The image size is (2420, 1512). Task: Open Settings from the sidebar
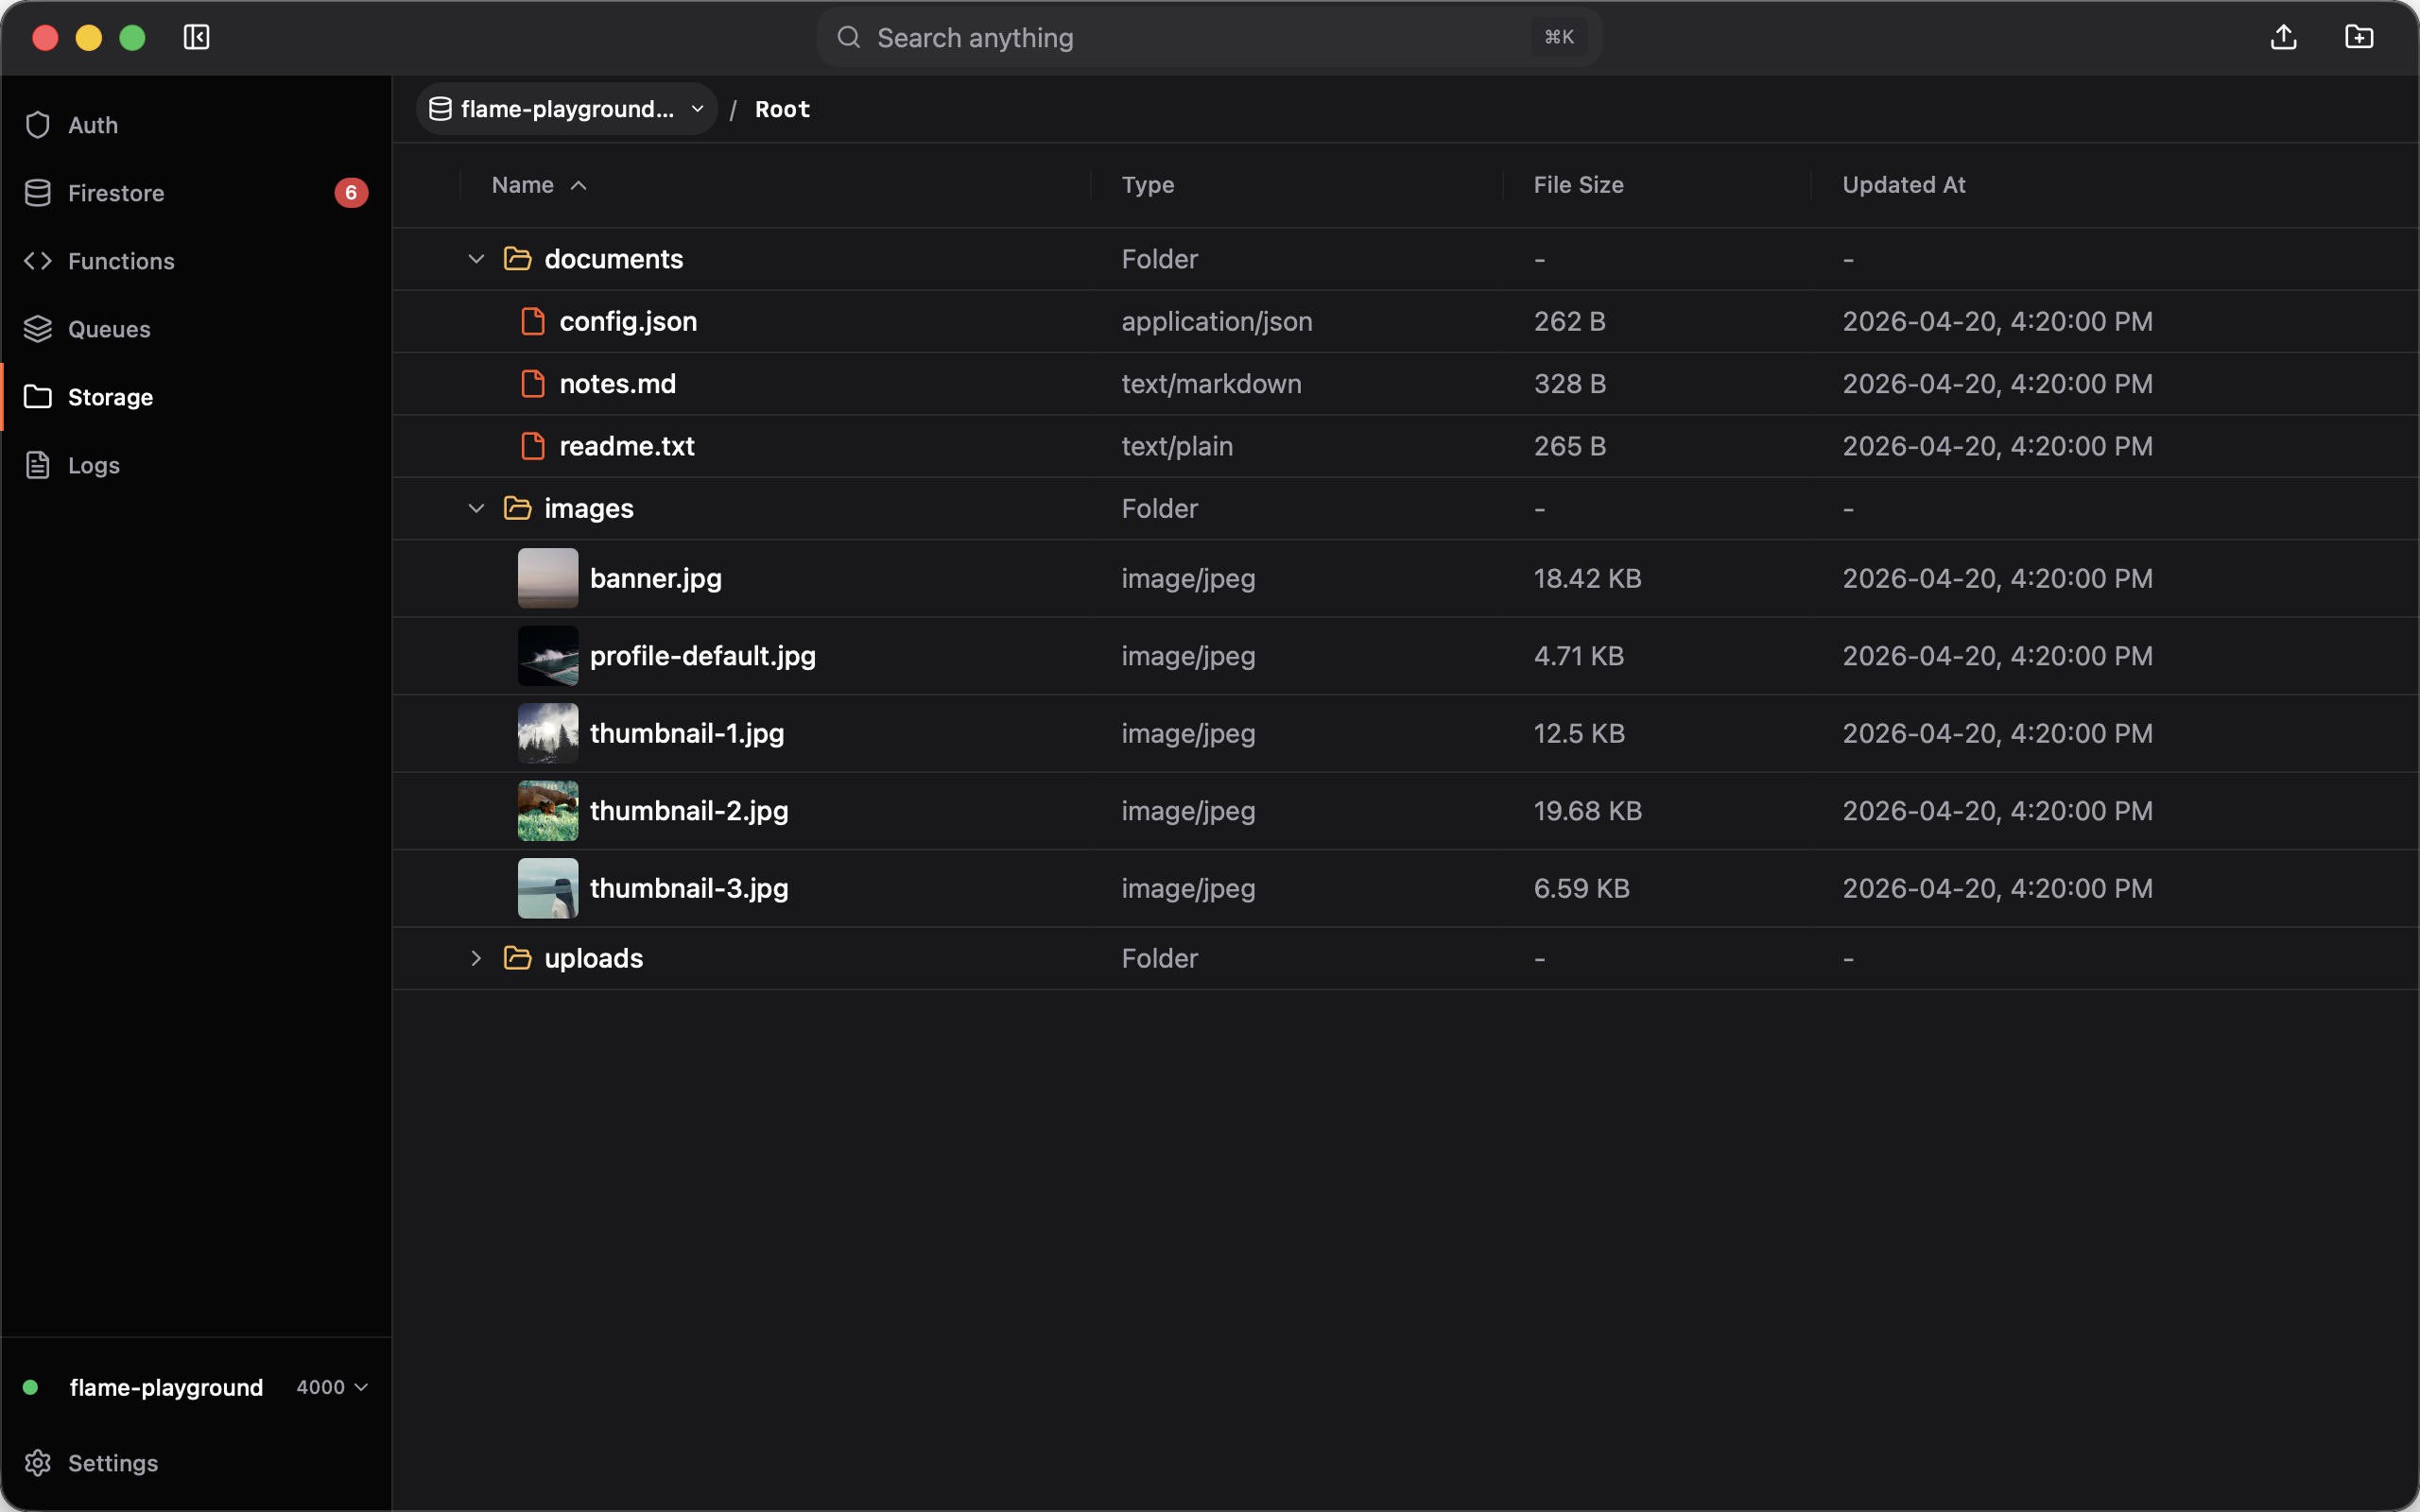(196, 1463)
